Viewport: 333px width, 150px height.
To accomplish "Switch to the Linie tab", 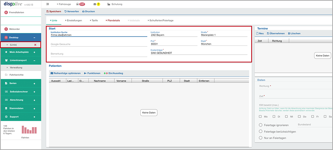I will [x=54, y=21].
